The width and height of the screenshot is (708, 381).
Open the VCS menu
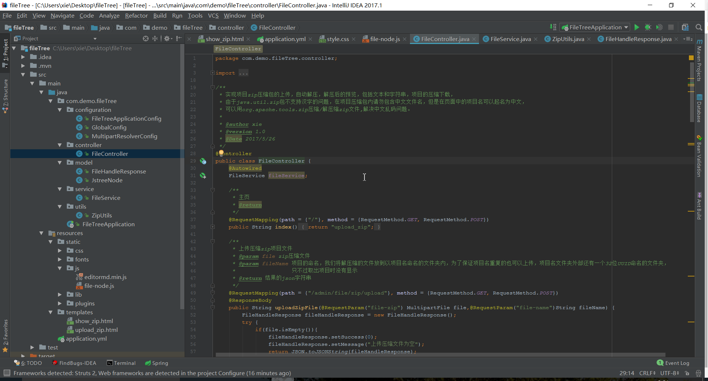point(213,15)
